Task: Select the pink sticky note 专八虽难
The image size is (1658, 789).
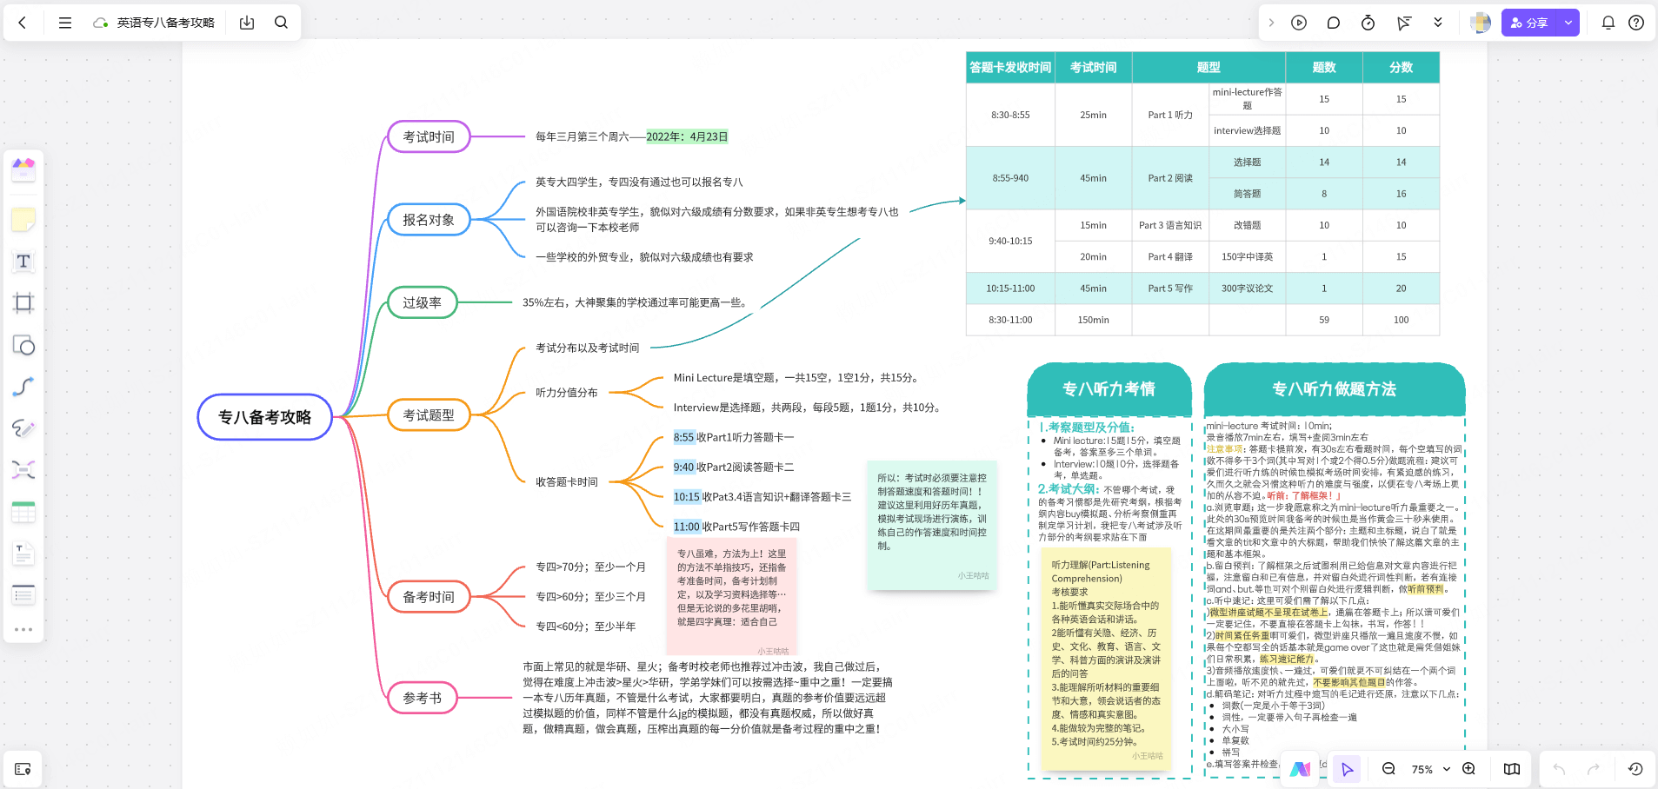Action: [x=732, y=596]
